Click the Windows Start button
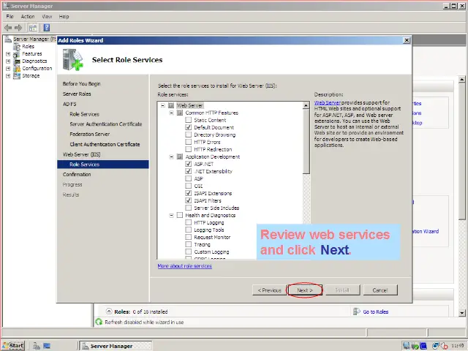 click(13, 346)
